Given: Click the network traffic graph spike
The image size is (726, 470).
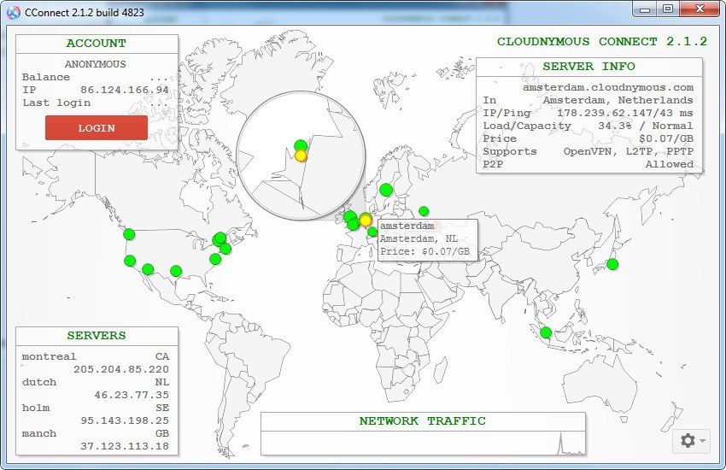Looking at the screenshot, I should tap(561, 444).
